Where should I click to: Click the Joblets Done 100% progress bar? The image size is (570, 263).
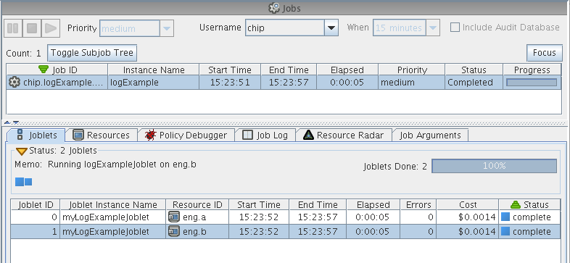[x=494, y=166]
